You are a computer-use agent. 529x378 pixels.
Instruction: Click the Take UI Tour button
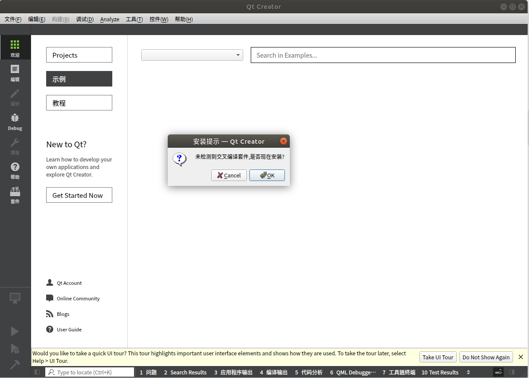click(438, 357)
